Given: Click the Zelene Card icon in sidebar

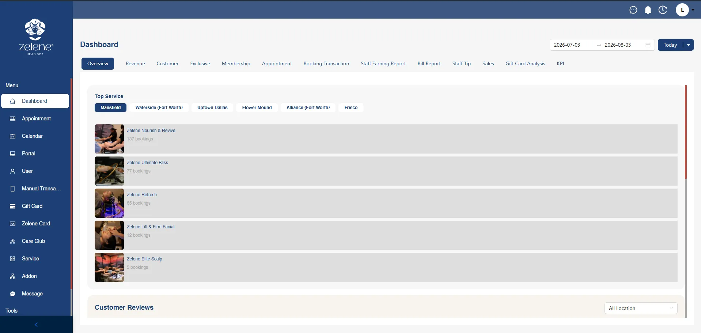Looking at the screenshot, I should tap(13, 224).
